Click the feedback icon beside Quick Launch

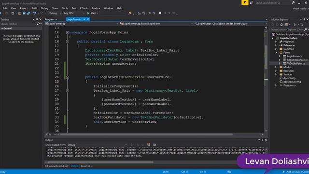click(252, 2)
